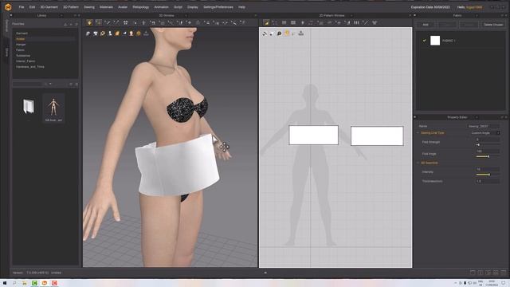Image resolution: width=510 pixels, height=287 pixels.
Task: Toggle the third display icon in 3D window
Action: tap(103, 33)
